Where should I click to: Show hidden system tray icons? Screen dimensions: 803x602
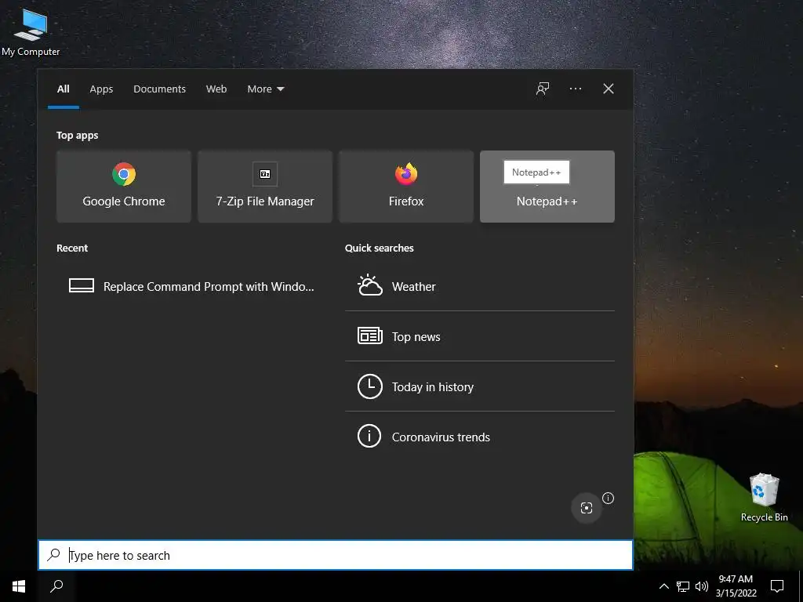pyautogui.click(x=663, y=586)
